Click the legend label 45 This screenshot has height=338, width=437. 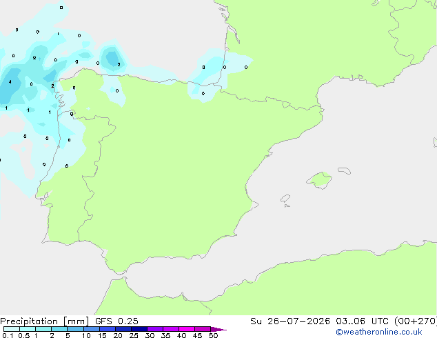pos(197,335)
